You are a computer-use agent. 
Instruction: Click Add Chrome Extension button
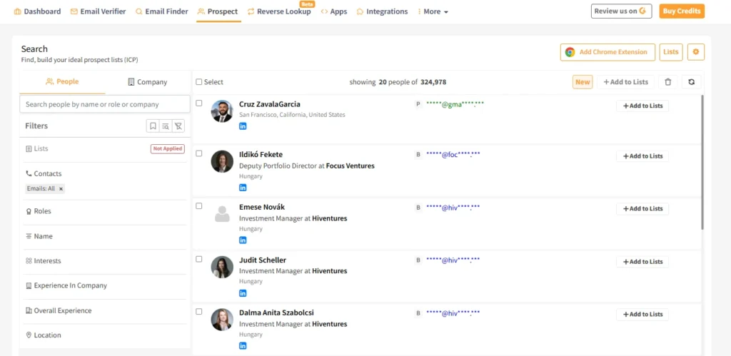(608, 52)
